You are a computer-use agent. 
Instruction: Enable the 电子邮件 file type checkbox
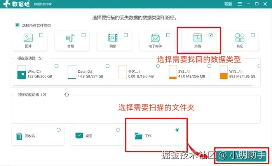168,35
